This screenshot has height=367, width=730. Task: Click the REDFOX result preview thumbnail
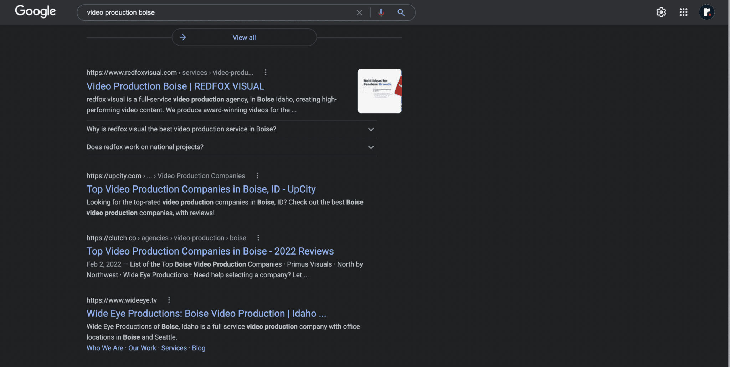(379, 90)
